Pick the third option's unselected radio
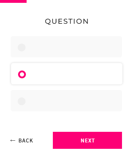Screen dimensions: 133x163 pyautogui.click(x=22, y=101)
